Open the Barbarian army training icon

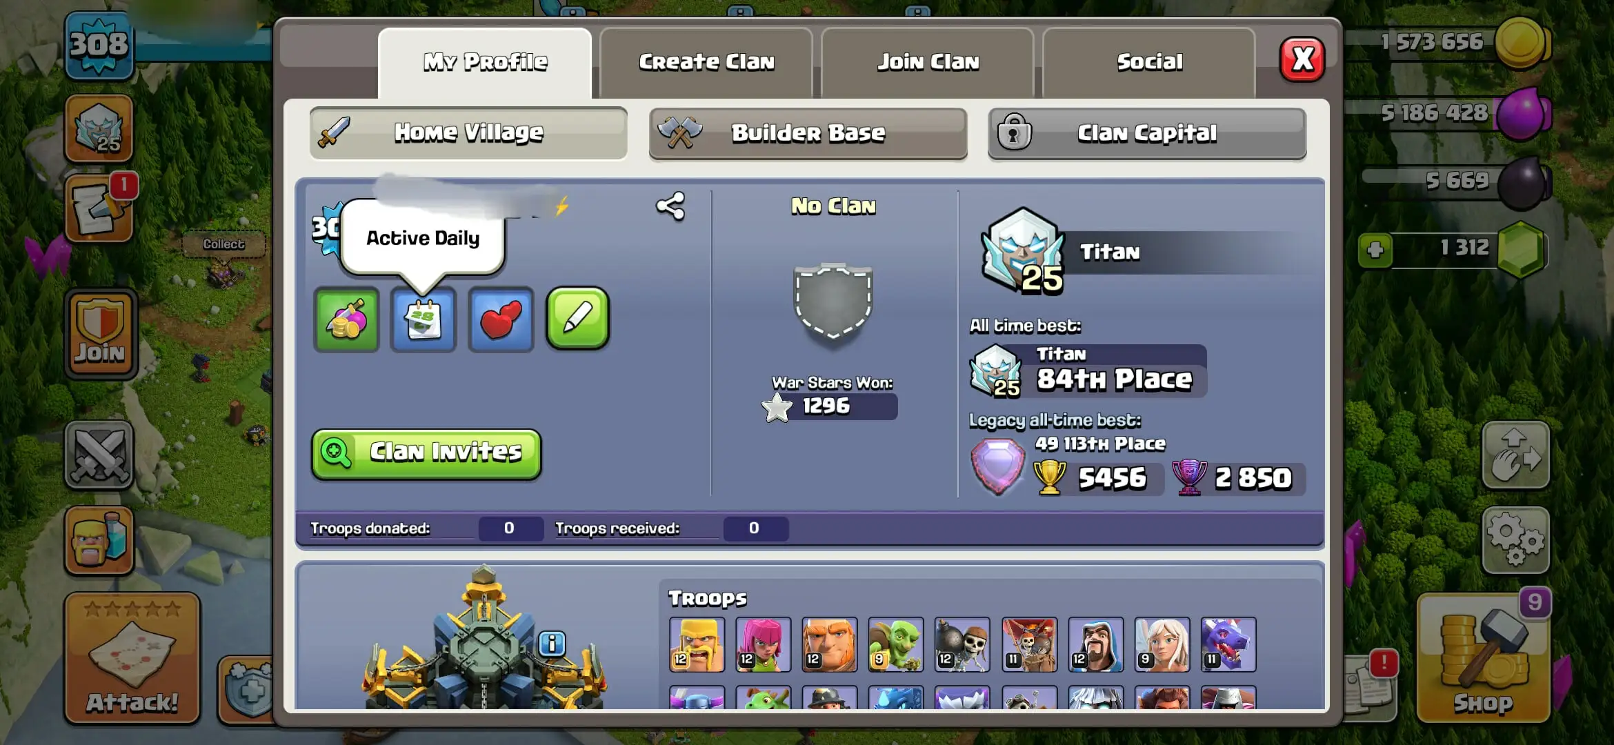pos(99,540)
